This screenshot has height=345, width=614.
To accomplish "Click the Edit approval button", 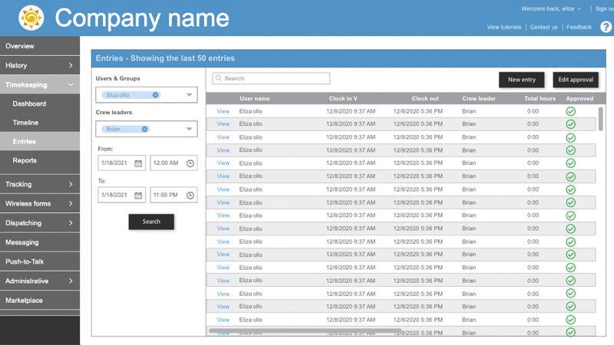I will 575,80.
